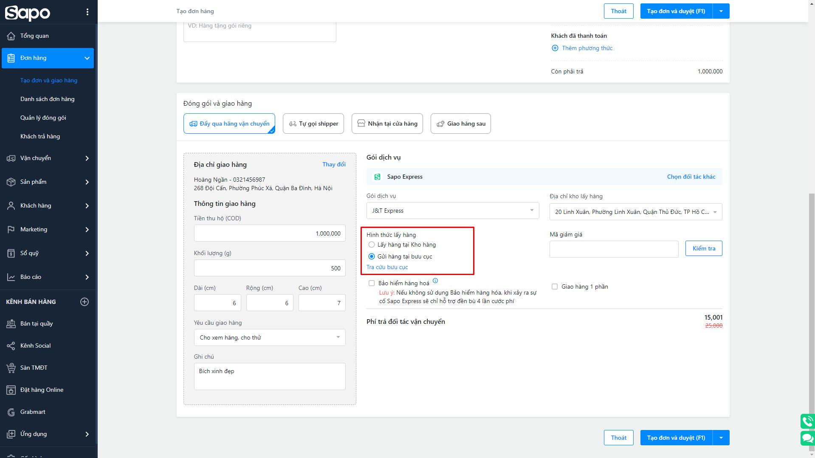The height and width of the screenshot is (458, 815).
Task: Click the info icon next to Bảo hiểm hàng hoá
Action: [435, 281]
